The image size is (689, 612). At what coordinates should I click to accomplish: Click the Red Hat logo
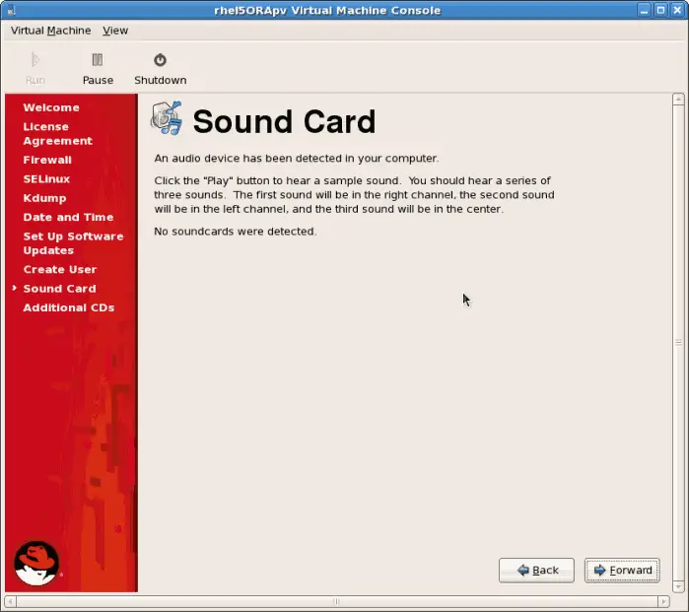pyautogui.click(x=36, y=563)
